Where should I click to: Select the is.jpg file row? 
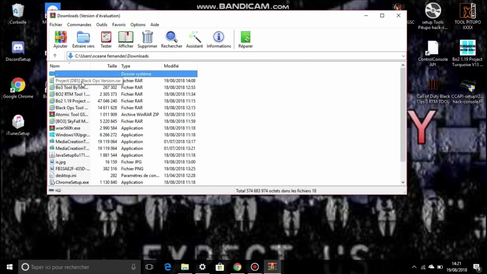click(x=123, y=162)
